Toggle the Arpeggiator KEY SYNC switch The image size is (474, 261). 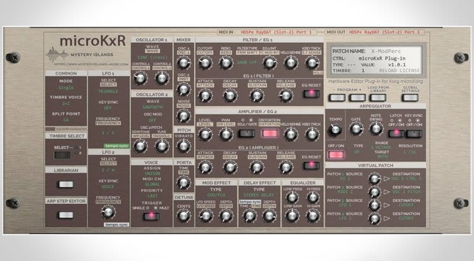(414, 133)
